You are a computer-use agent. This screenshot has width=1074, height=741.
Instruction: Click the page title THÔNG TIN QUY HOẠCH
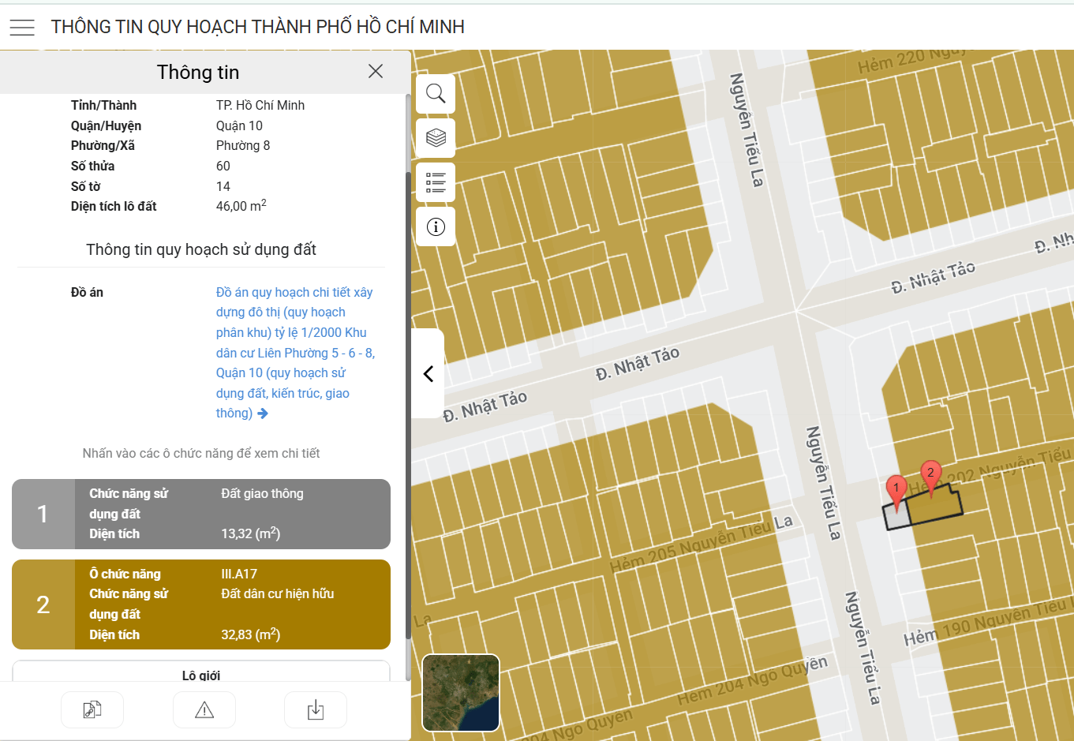(x=258, y=27)
